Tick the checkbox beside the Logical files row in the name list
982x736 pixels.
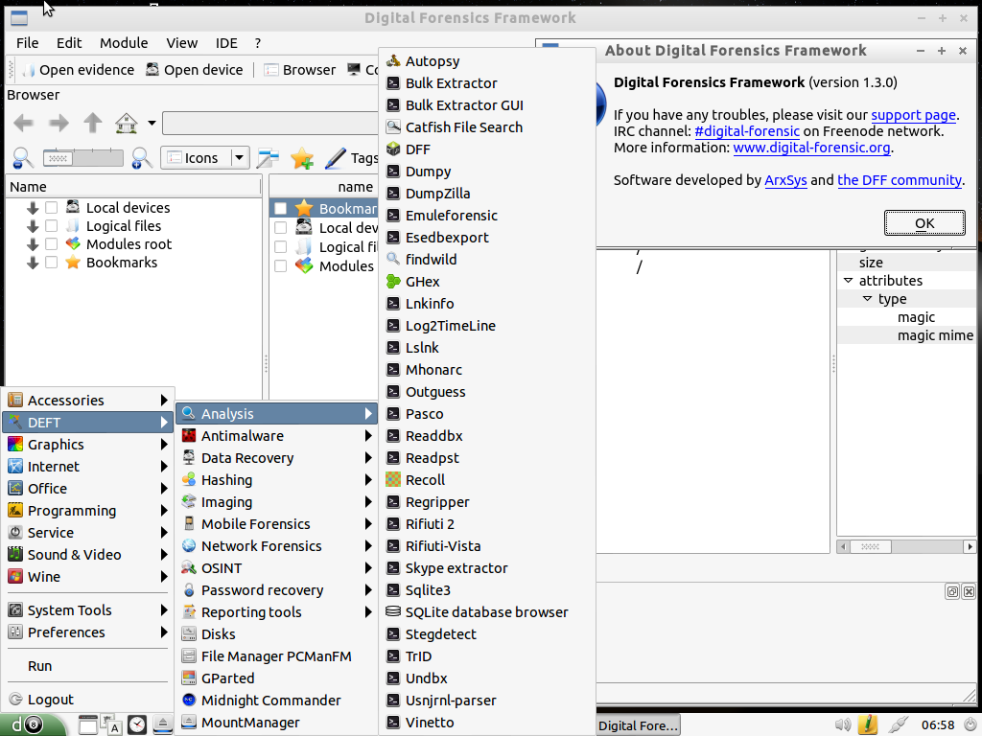pyautogui.click(x=281, y=247)
